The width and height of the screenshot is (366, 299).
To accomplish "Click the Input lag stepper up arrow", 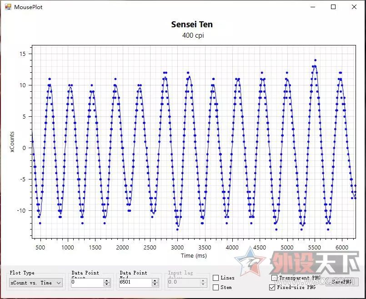I will (x=203, y=280).
